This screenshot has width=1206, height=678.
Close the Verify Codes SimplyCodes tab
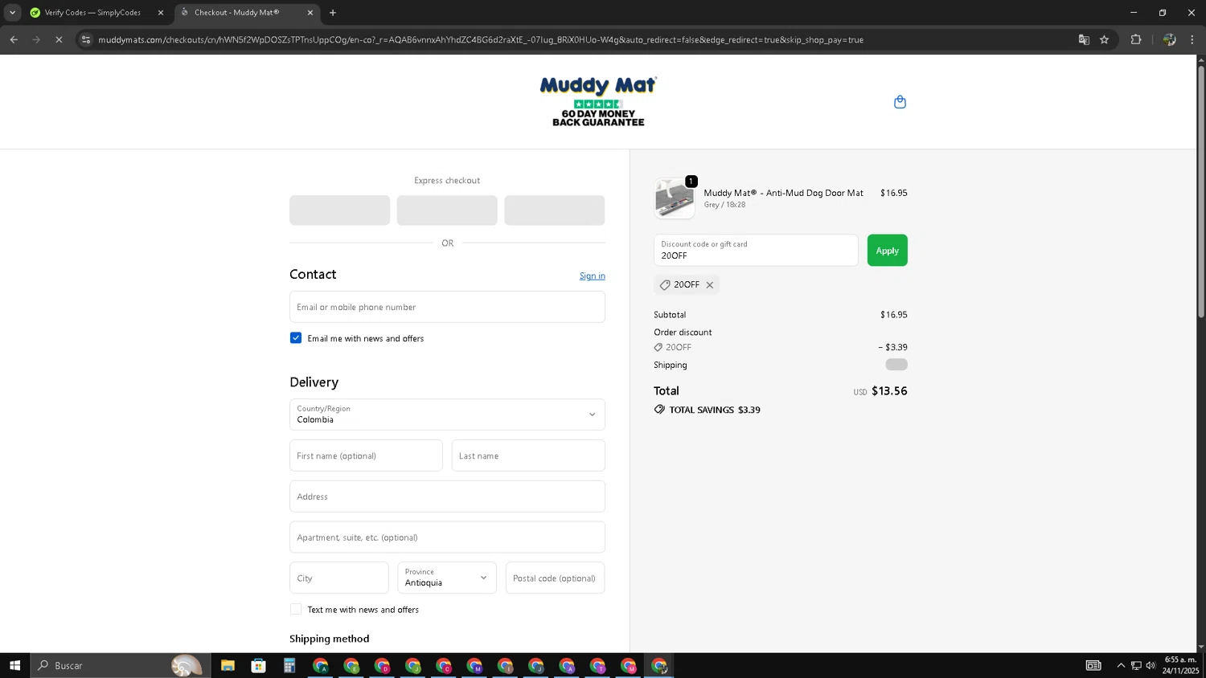(160, 13)
